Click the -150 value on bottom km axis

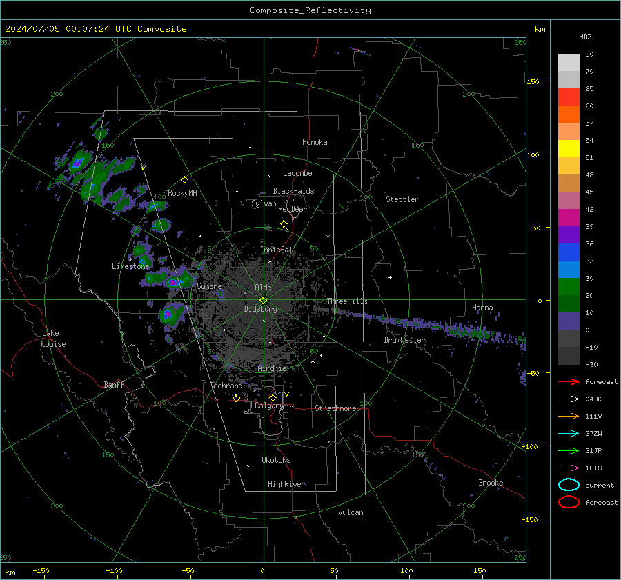pyautogui.click(x=41, y=570)
